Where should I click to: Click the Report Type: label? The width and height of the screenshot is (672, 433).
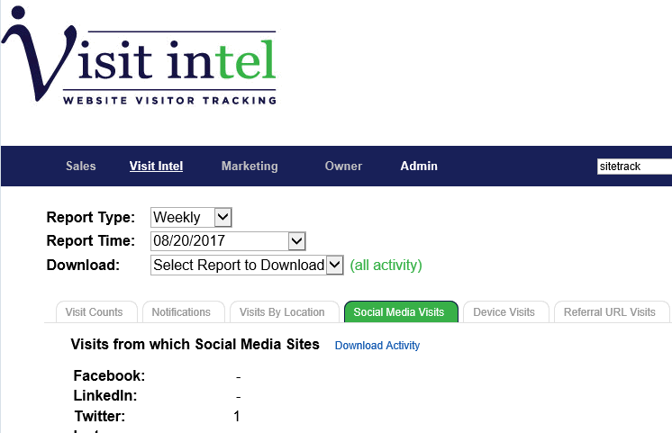click(91, 217)
